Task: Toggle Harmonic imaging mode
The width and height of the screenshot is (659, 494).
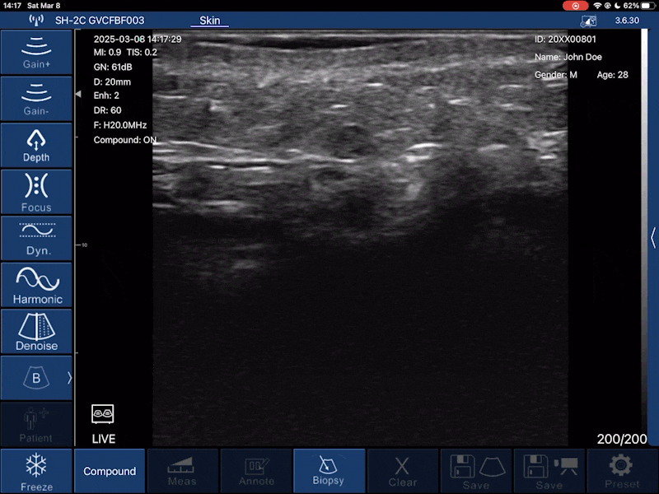Action: (36, 285)
